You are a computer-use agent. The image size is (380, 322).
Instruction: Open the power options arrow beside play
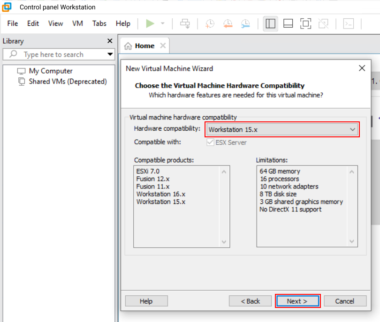(163, 23)
